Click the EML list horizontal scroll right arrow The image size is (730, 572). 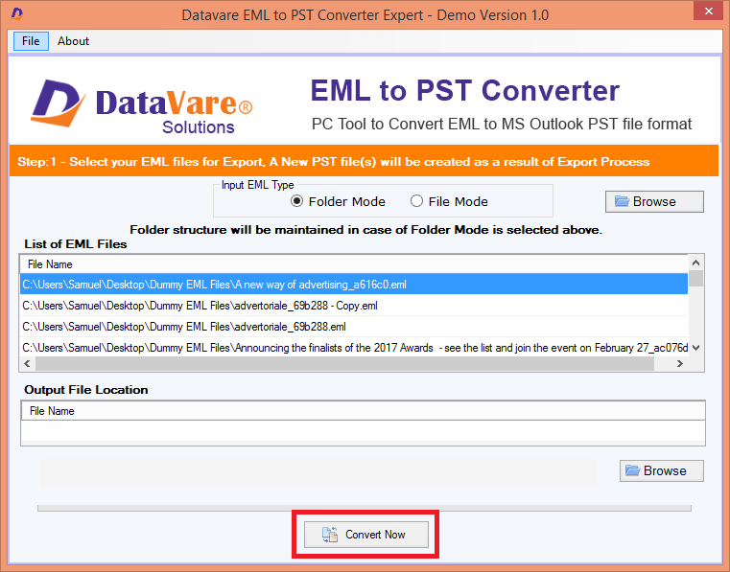click(680, 364)
